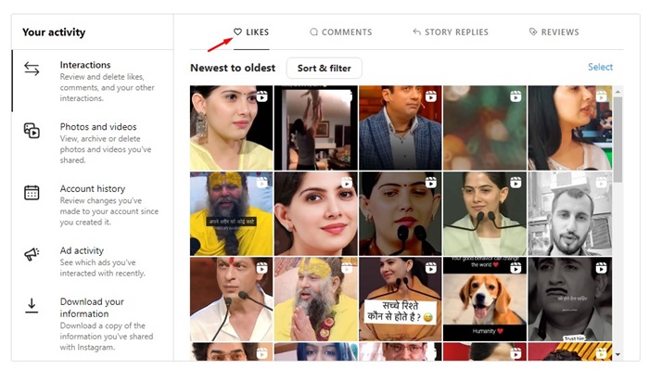Open the grayscale mustached man reel

(x=570, y=299)
